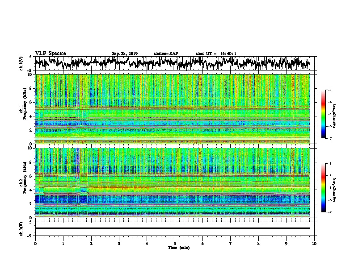Click time axis tick label '6'

[203, 244]
